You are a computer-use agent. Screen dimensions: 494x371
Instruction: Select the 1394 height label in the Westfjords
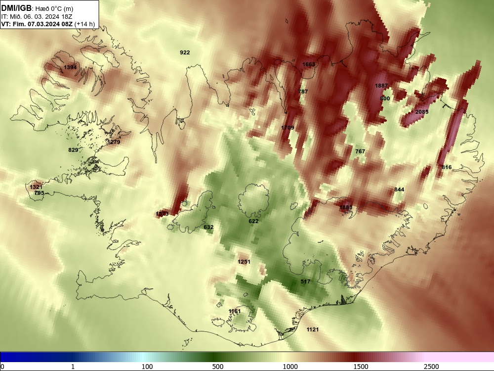(x=70, y=67)
